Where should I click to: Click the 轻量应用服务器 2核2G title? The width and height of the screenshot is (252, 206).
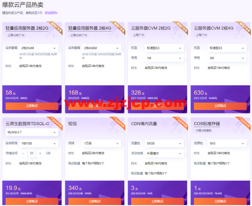pos(27,28)
